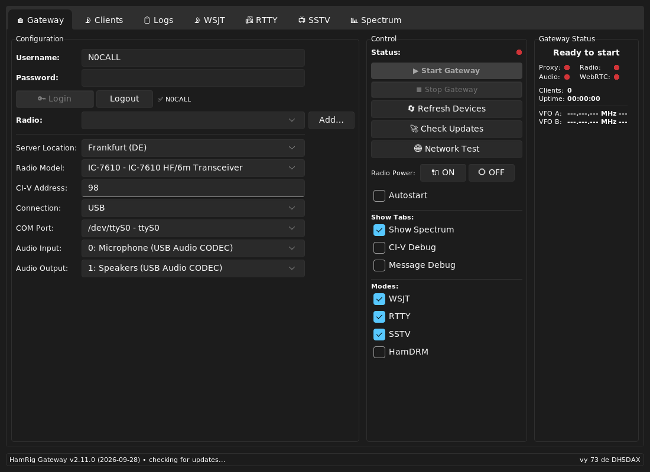This screenshot has width=650, height=472.
Task: Click the Username field containing N0CALL
Action: pyautogui.click(x=193, y=58)
